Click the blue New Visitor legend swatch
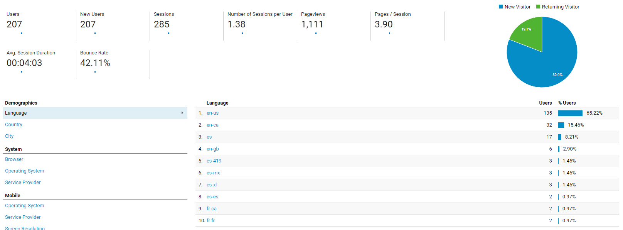Image resolution: width=623 pixels, height=230 pixels. [501, 7]
